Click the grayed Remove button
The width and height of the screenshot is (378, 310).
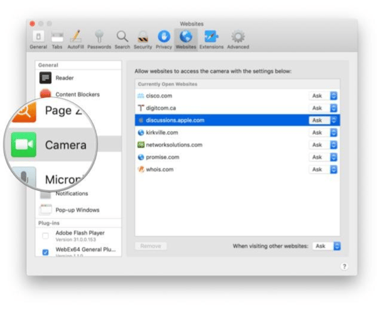pyautogui.click(x=151, y=247)
